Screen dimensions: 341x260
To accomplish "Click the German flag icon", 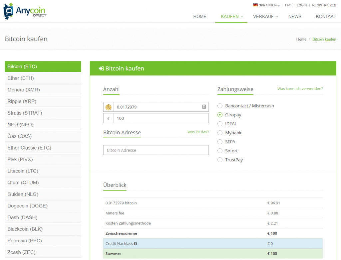I will pos(255,5).
